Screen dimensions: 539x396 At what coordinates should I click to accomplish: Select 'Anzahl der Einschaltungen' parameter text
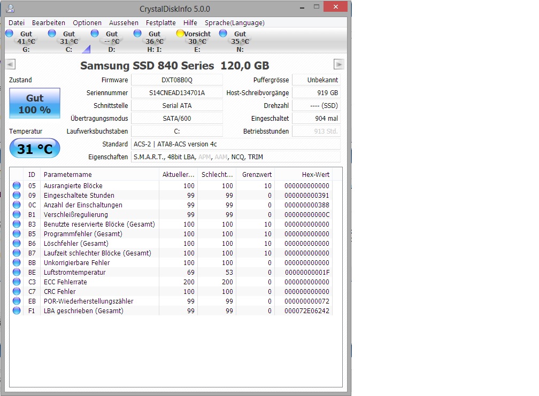(x=83, y=205)
